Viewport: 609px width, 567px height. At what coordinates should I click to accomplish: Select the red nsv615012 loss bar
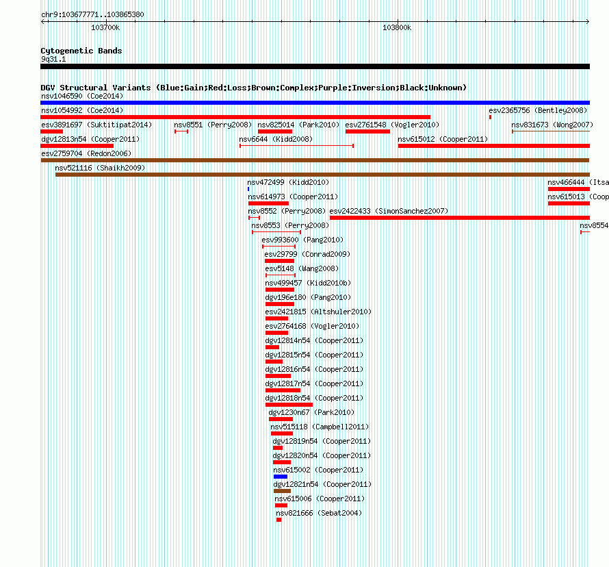494,146
